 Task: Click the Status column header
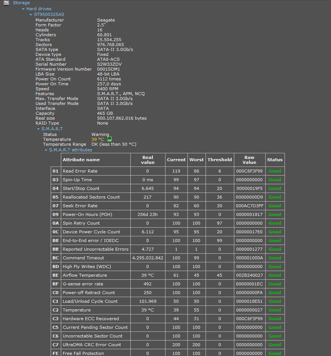point(275,160)
